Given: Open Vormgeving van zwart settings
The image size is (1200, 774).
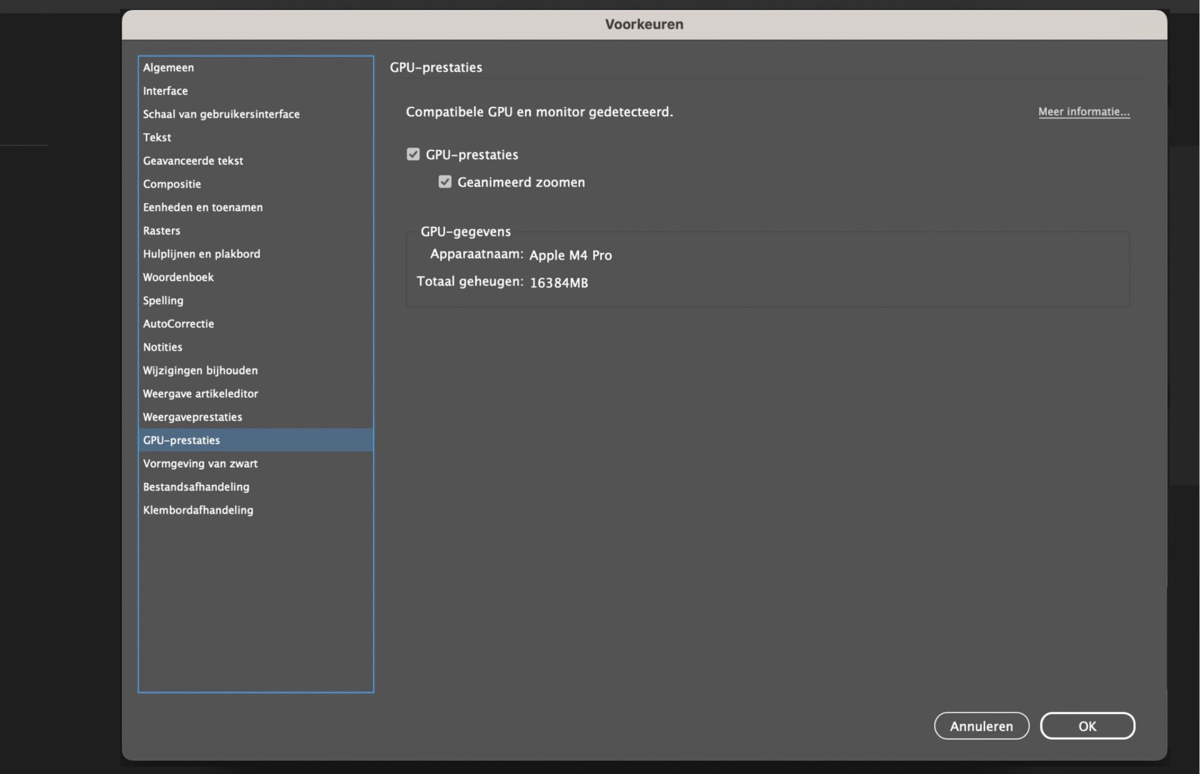Looking at the screenshot, I should tap(200, 464).
